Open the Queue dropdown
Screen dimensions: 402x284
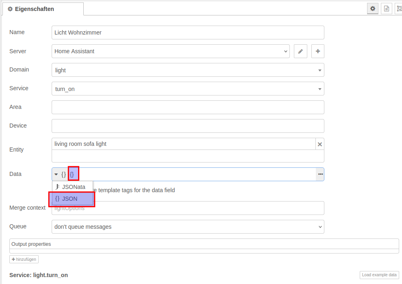(x=187, y=227)
